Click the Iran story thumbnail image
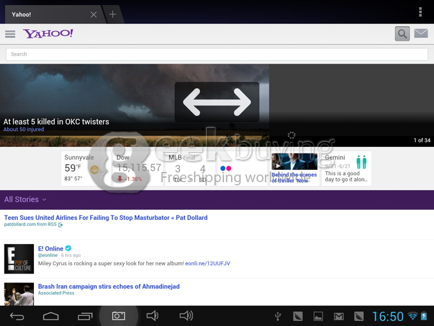The width and height of the screenshot is (434, 326). click(x=19, y=294)
